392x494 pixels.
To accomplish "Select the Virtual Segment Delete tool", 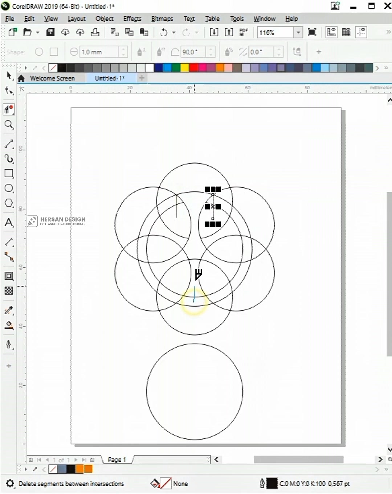I will [x=9, y=109].
